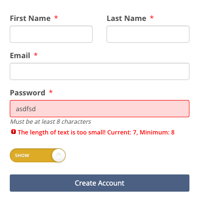Viewport: 202px width, 207px height.
Task: Click the 'Current: 7, Minimum: 8' text
Action: pos(141,133)
